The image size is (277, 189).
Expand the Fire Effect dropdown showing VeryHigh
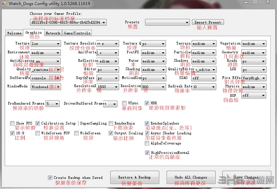click(254, 78)
